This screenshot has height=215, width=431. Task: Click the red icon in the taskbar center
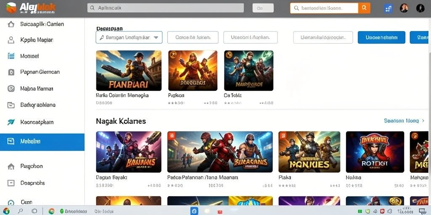pos(220,212)
